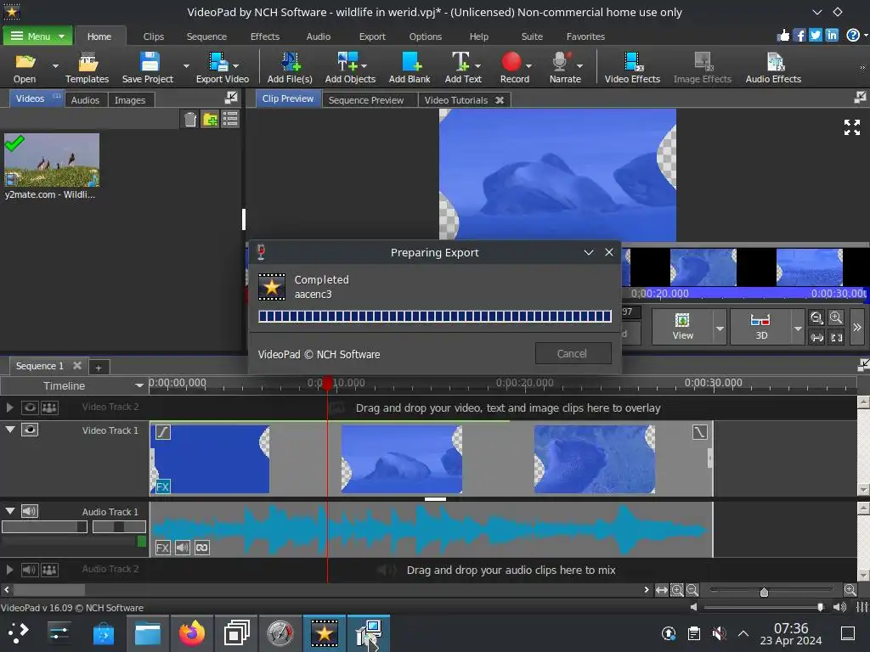Open the Export ribbon tab
870x652 pixels.
[x=372, y=37]
